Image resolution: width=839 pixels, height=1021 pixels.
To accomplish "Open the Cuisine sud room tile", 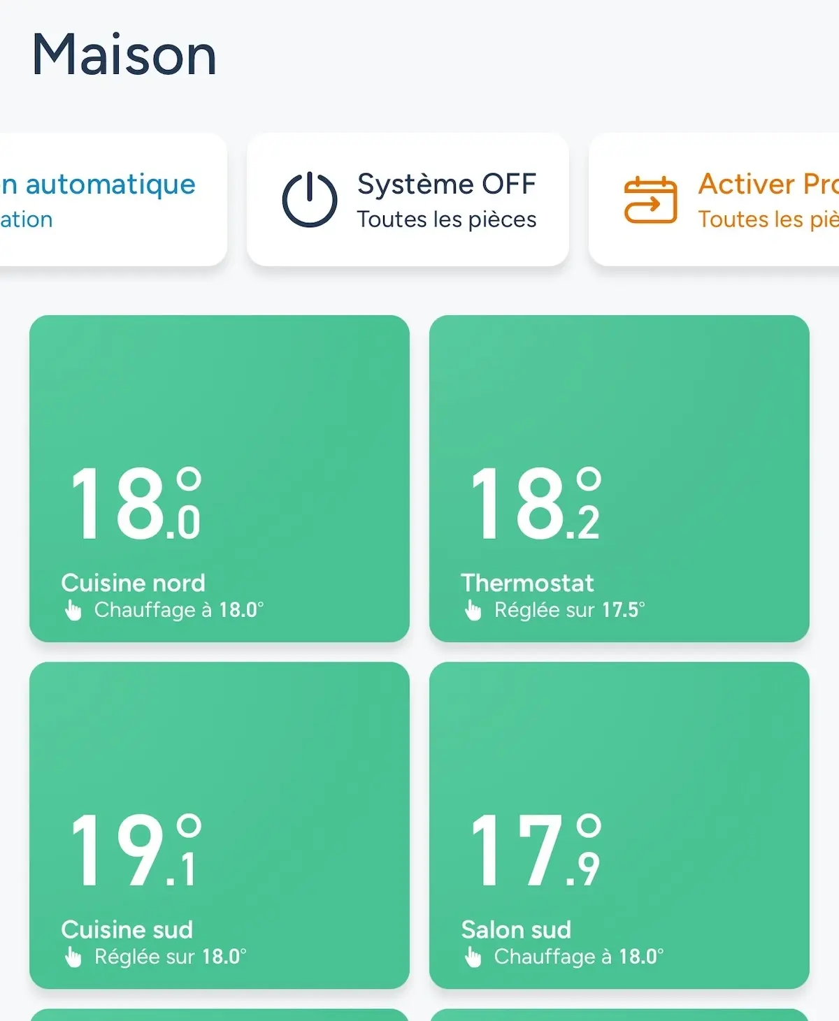I will tap(219, 825).
